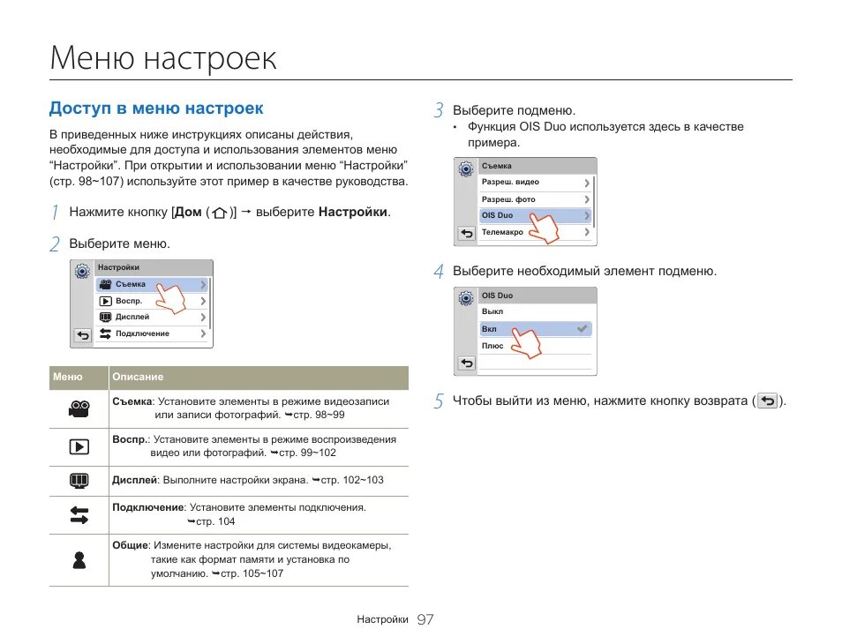This screenshot has height=644, width=842.
Task: Click the Съемка title bar in the submenu screen
Action: [538, 166]
